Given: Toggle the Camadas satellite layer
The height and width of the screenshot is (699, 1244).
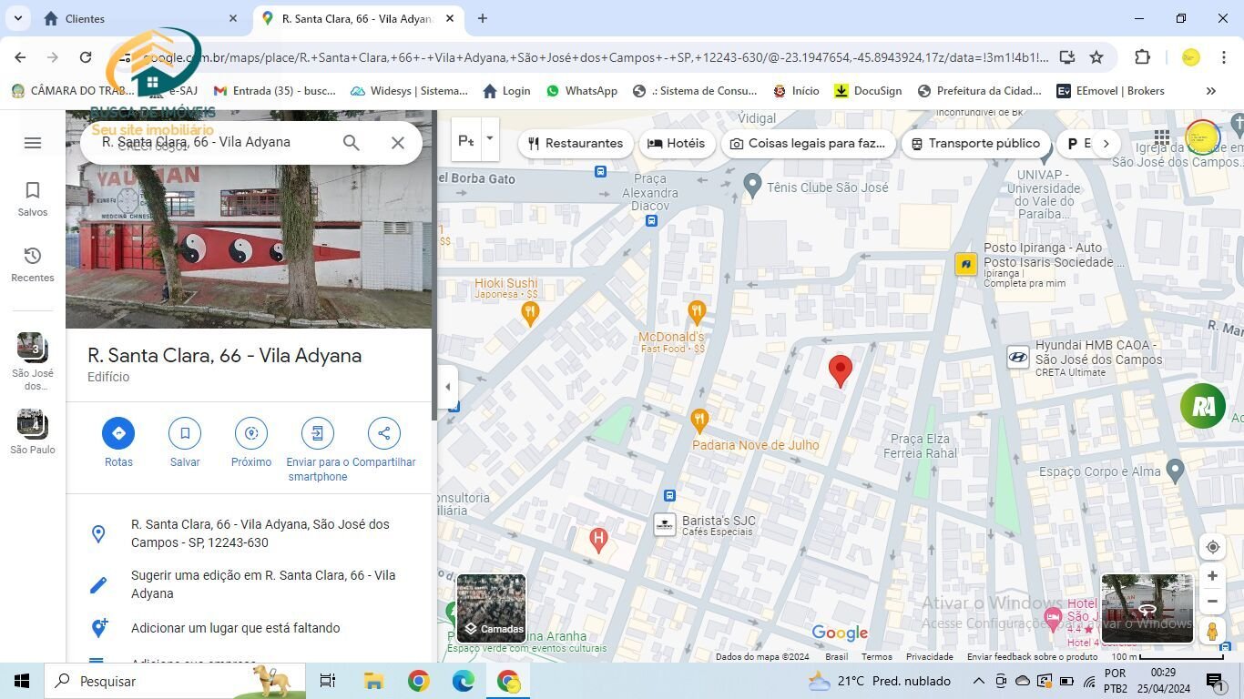Looking at the screenshot, I should 491,608.
